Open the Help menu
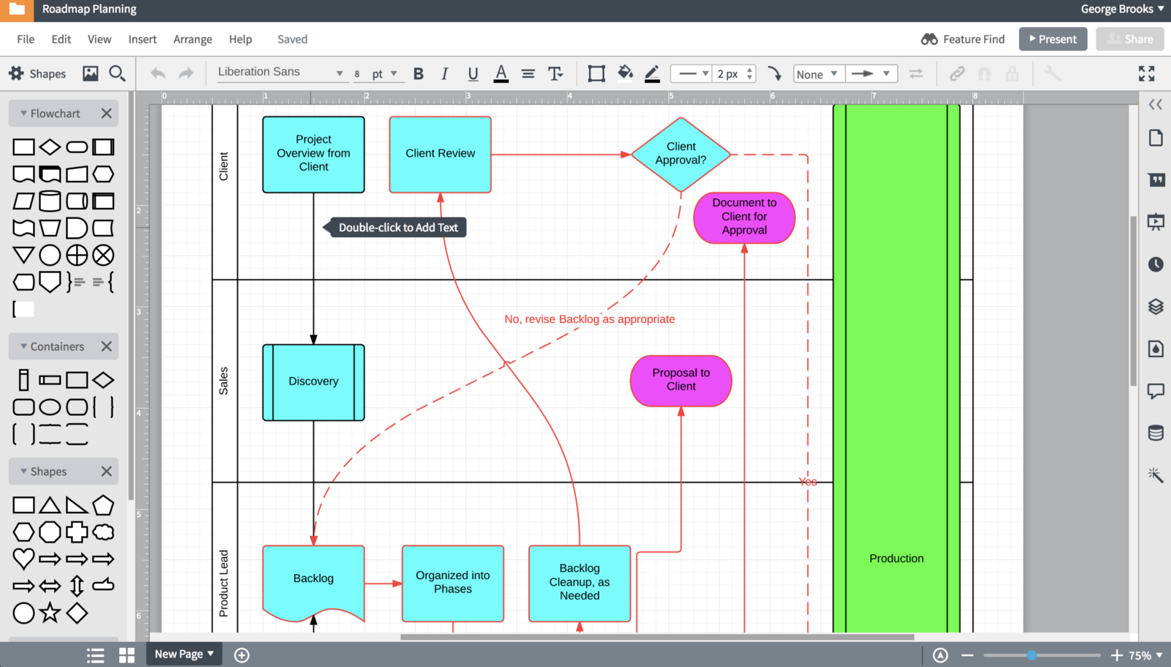Viewport: 1171px width, 667px height. pyautogui.click(x=240, y=40)
